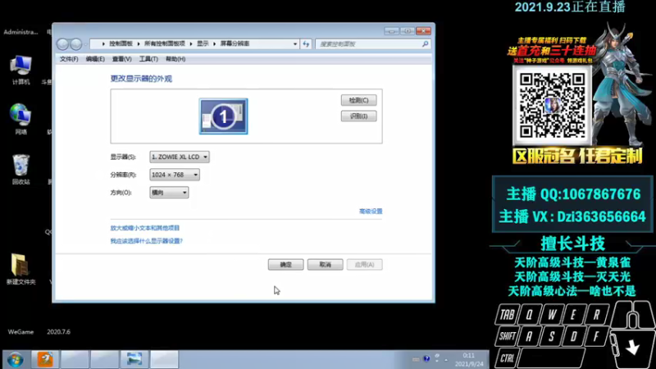
Task: Open the 工具(T) menu
Action: [x=148, y=59]
